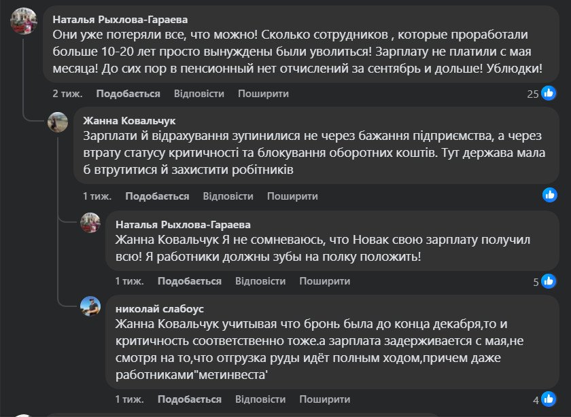
Task: Click like reaction icon with 5 count
Action: (549, 280)
